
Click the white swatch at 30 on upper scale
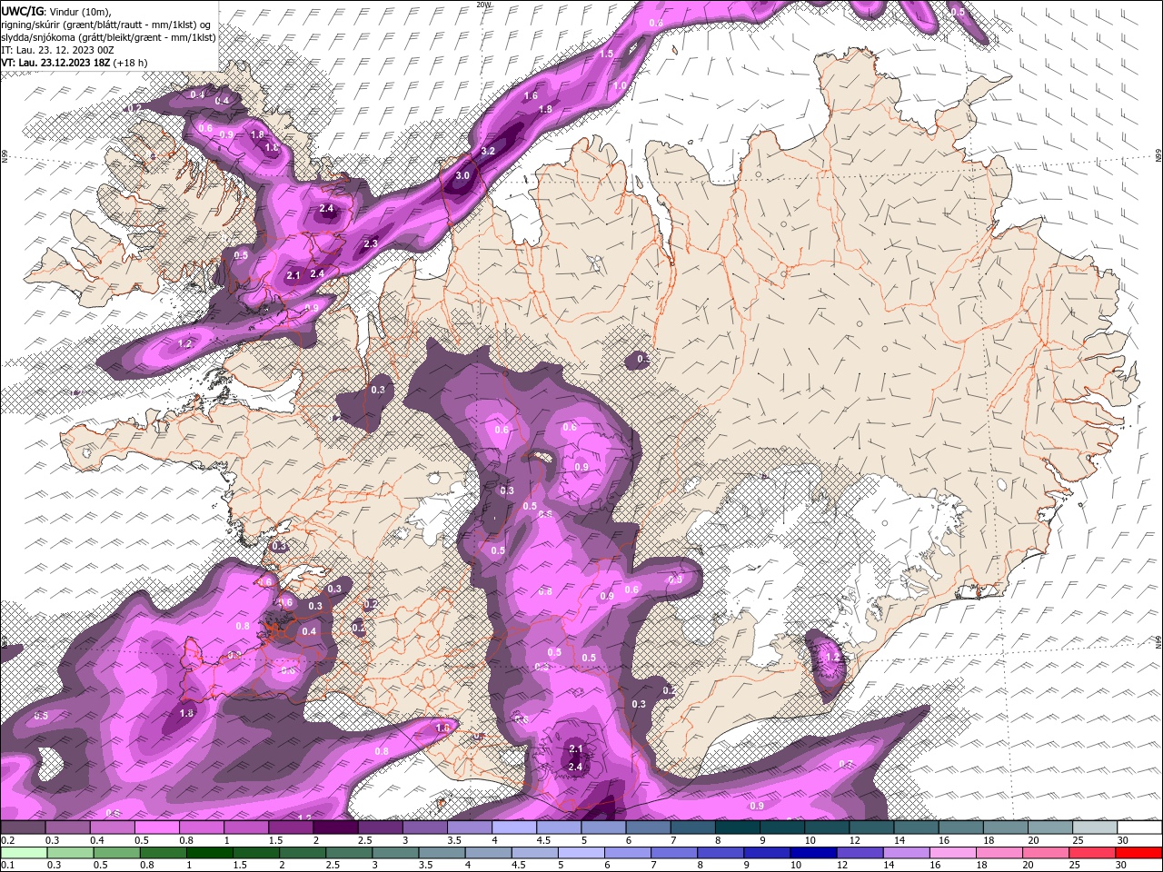click(1139, 827)
